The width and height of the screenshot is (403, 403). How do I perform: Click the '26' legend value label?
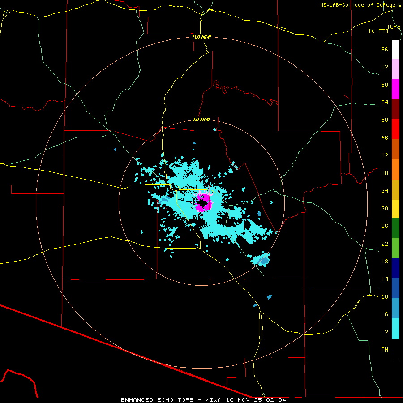[385, 226]
